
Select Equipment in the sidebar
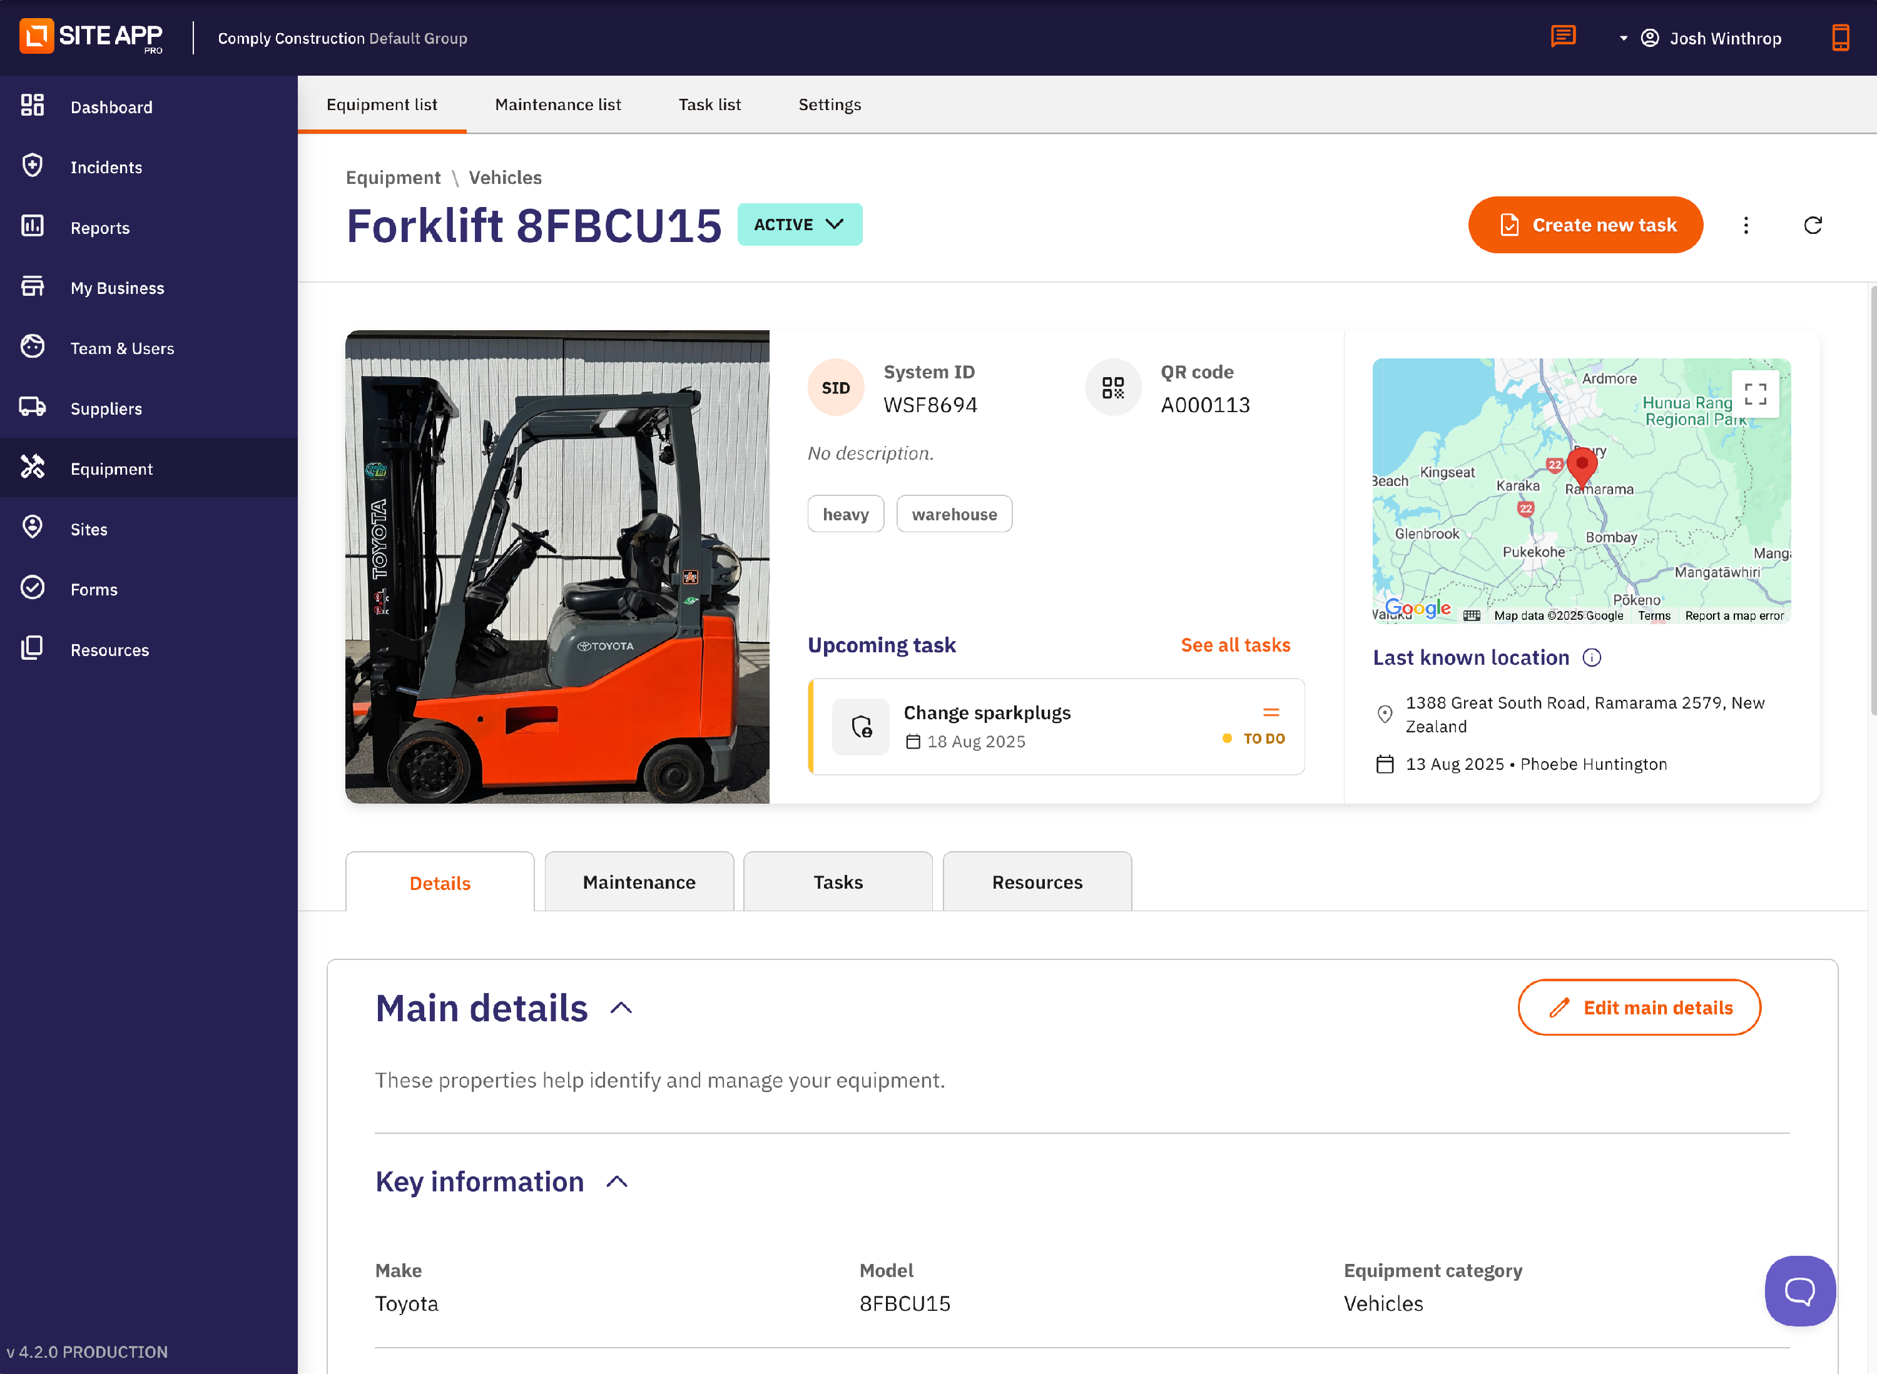[149, 468]
